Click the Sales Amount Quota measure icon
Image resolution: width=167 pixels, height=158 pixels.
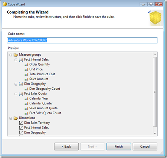[x=26, y=109]
